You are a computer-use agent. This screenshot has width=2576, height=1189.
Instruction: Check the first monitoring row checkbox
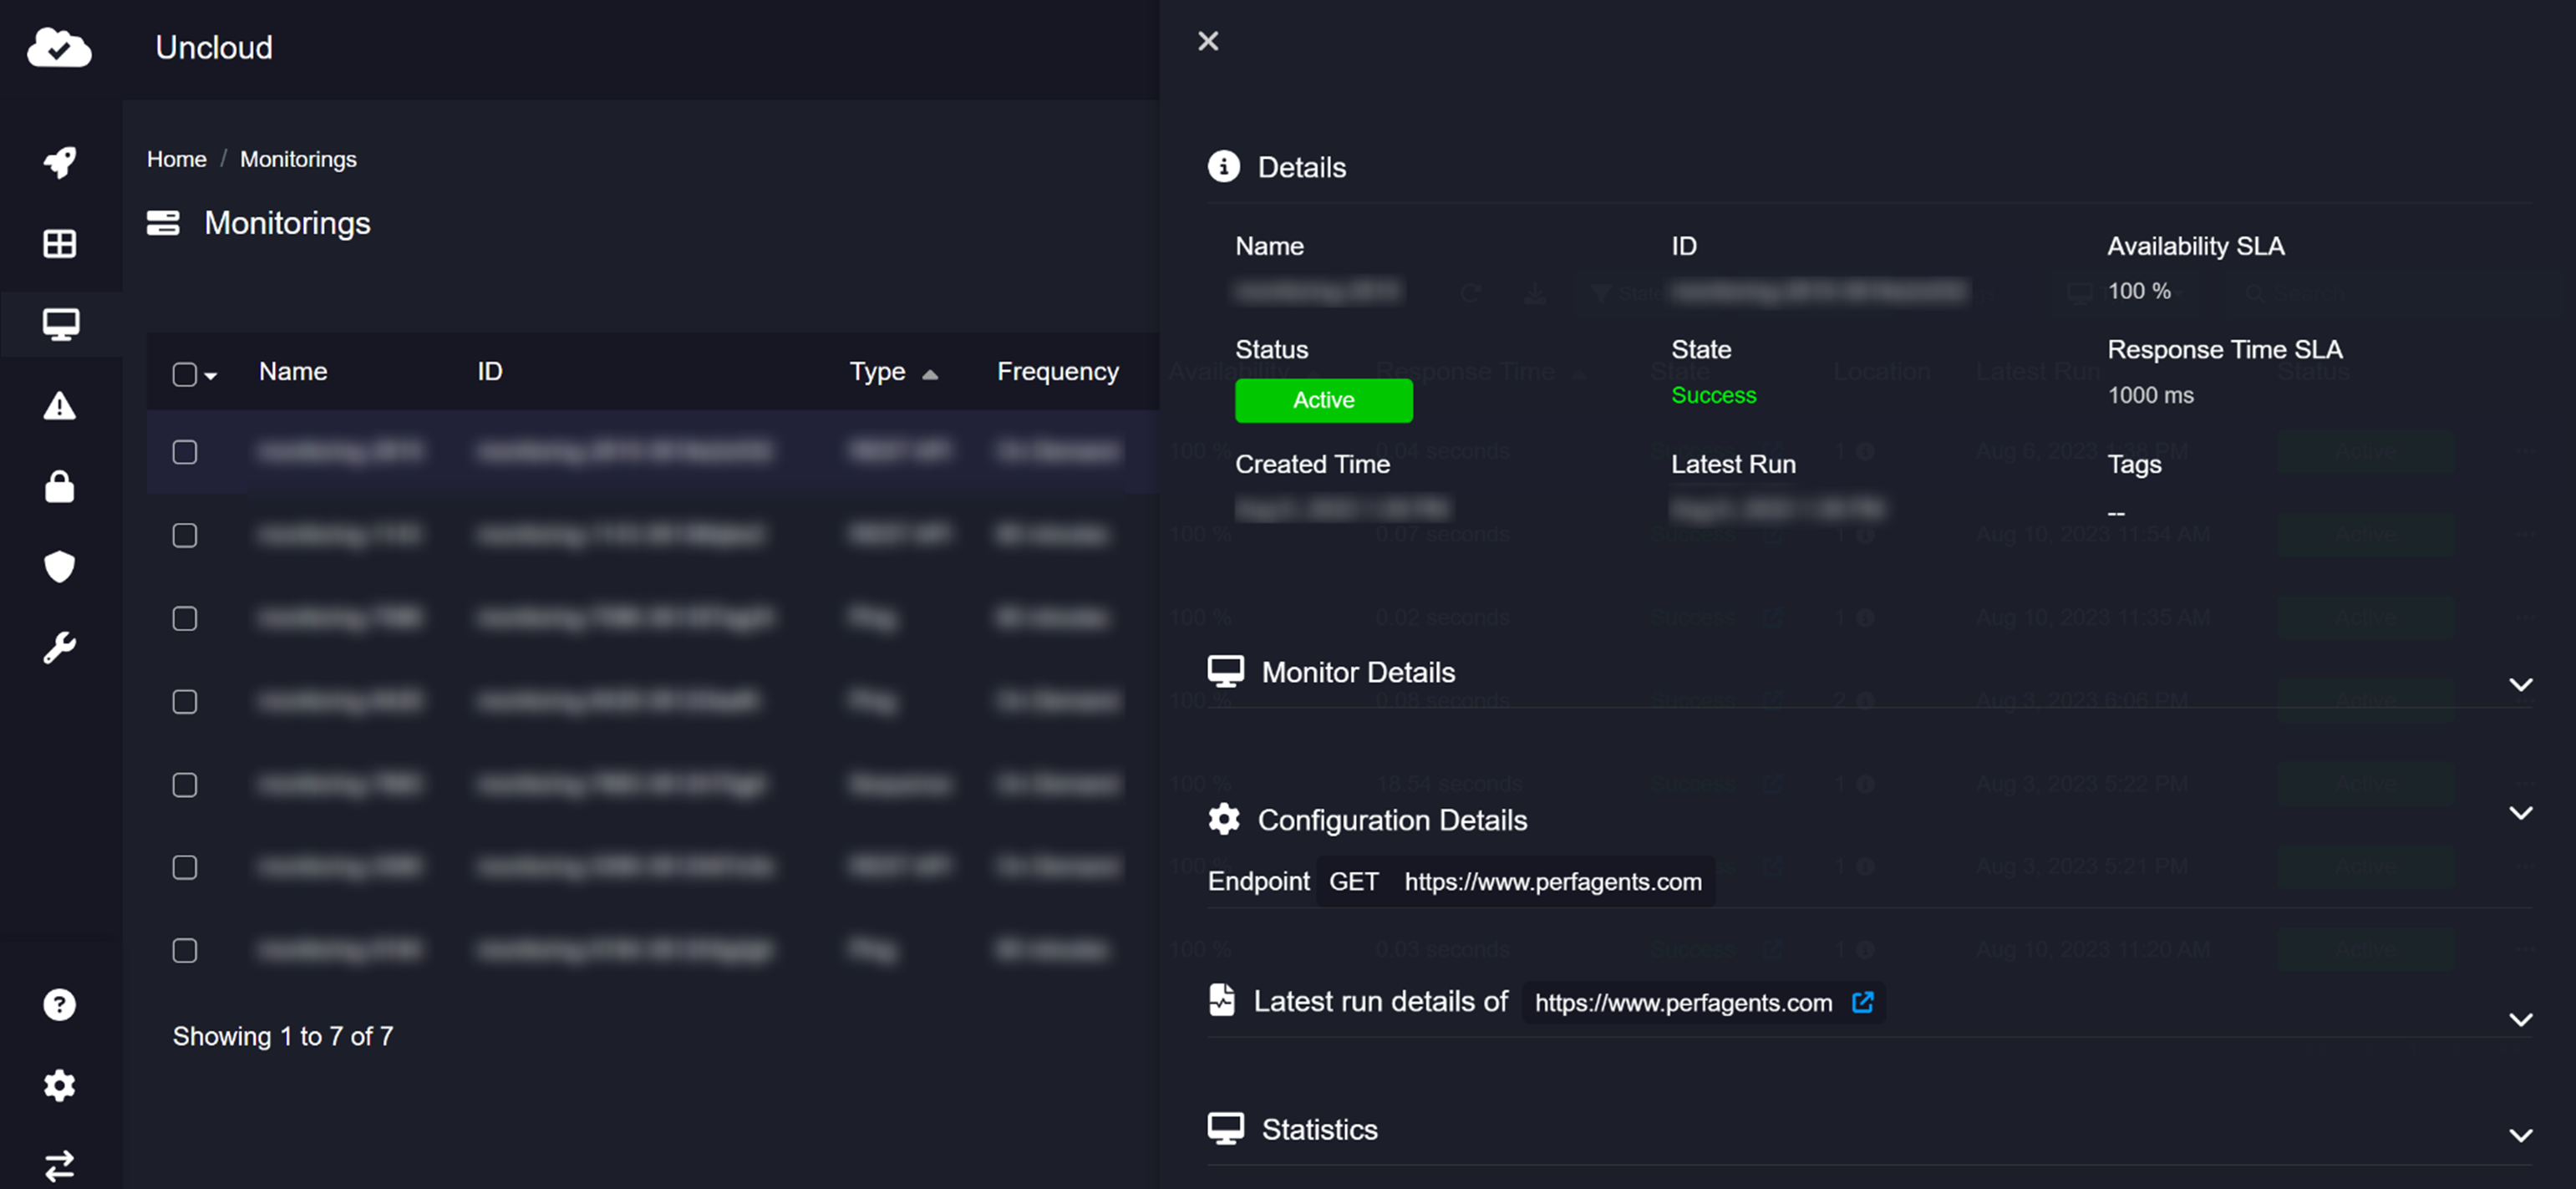184,452
